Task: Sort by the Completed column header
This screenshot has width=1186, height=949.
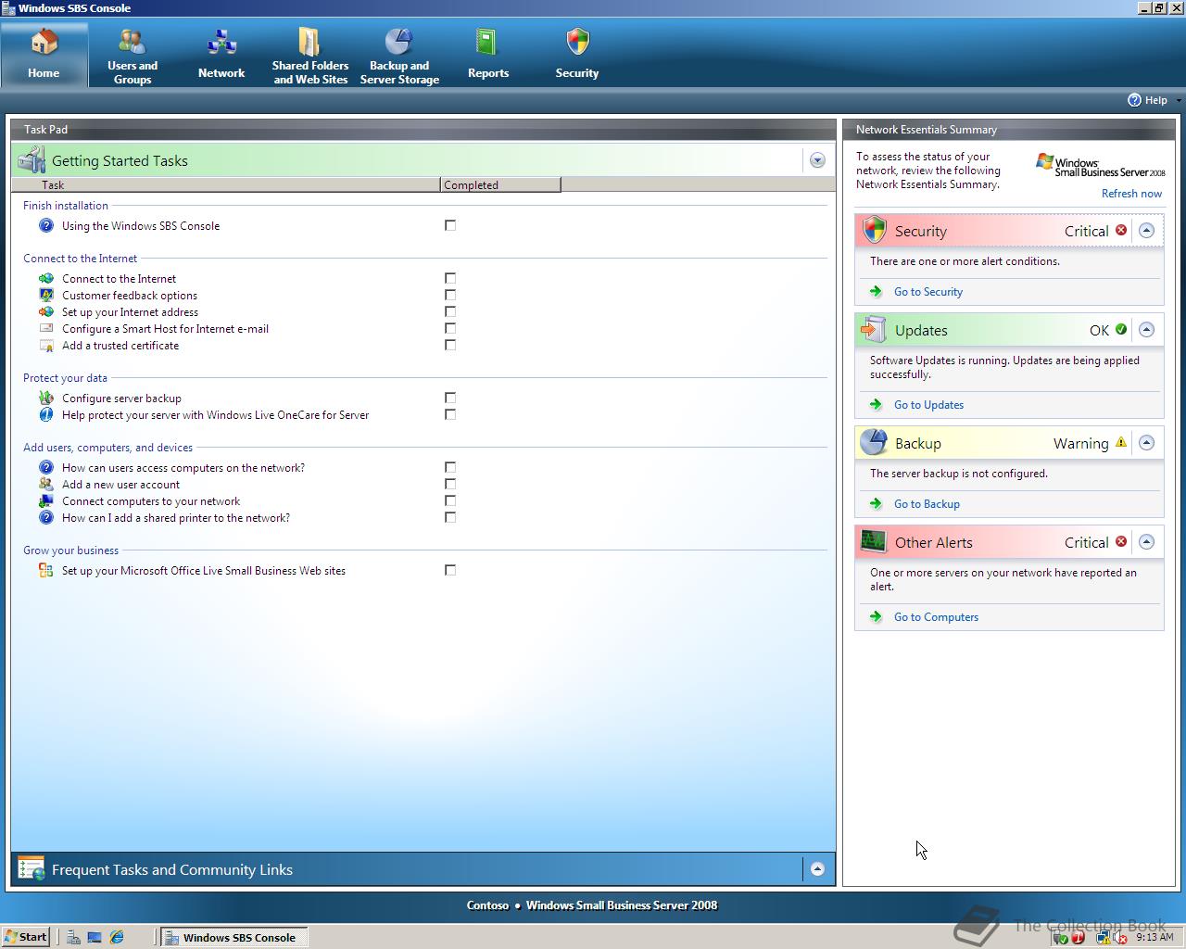Action: click(500, 184)
